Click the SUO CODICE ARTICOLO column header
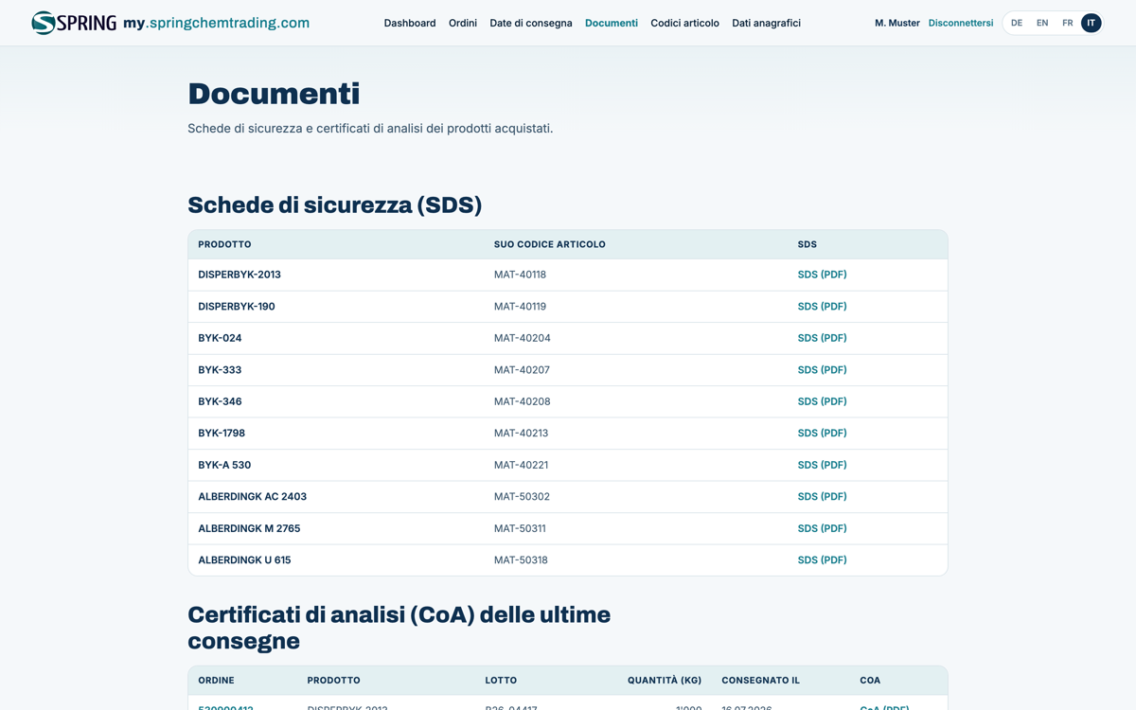1136x710 pixels. [550, 244]
